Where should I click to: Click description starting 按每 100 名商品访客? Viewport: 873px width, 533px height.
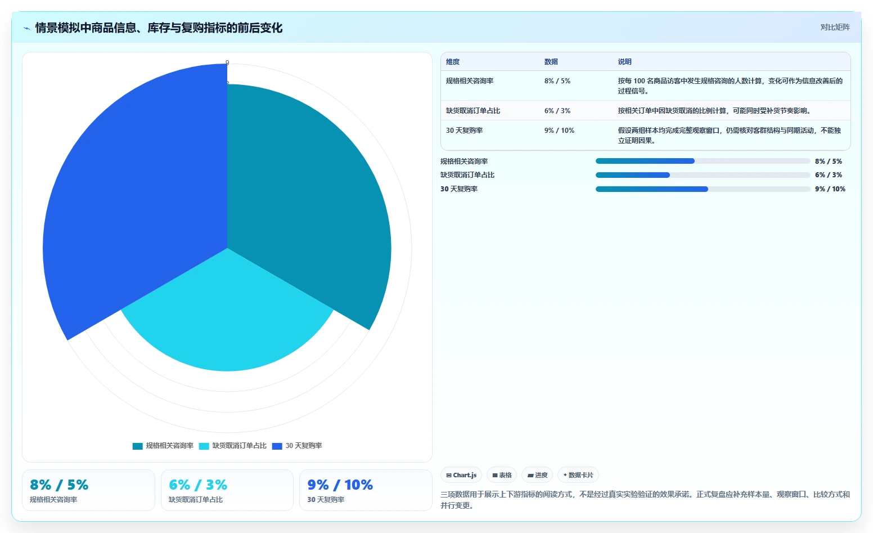click(x=731, y=86)
